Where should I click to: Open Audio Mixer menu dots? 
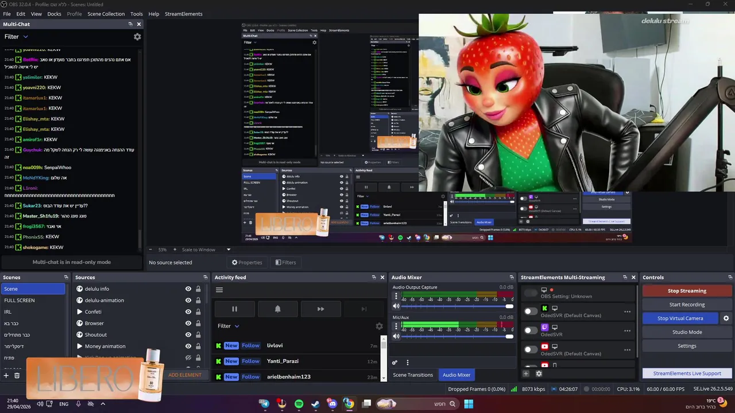pos(408,363)
